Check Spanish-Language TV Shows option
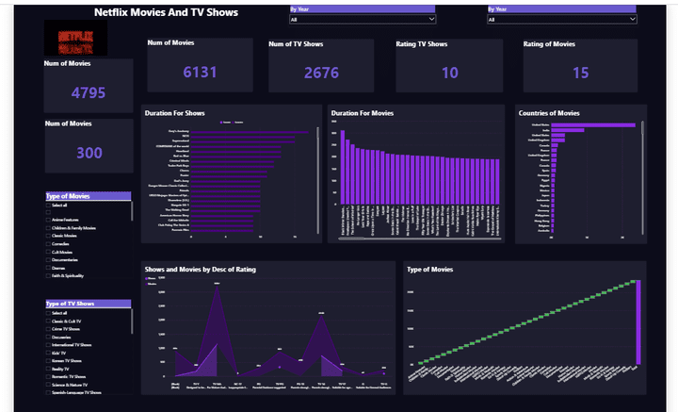The height and width of the screenshot is (412, 678). [x=48, y=392]
